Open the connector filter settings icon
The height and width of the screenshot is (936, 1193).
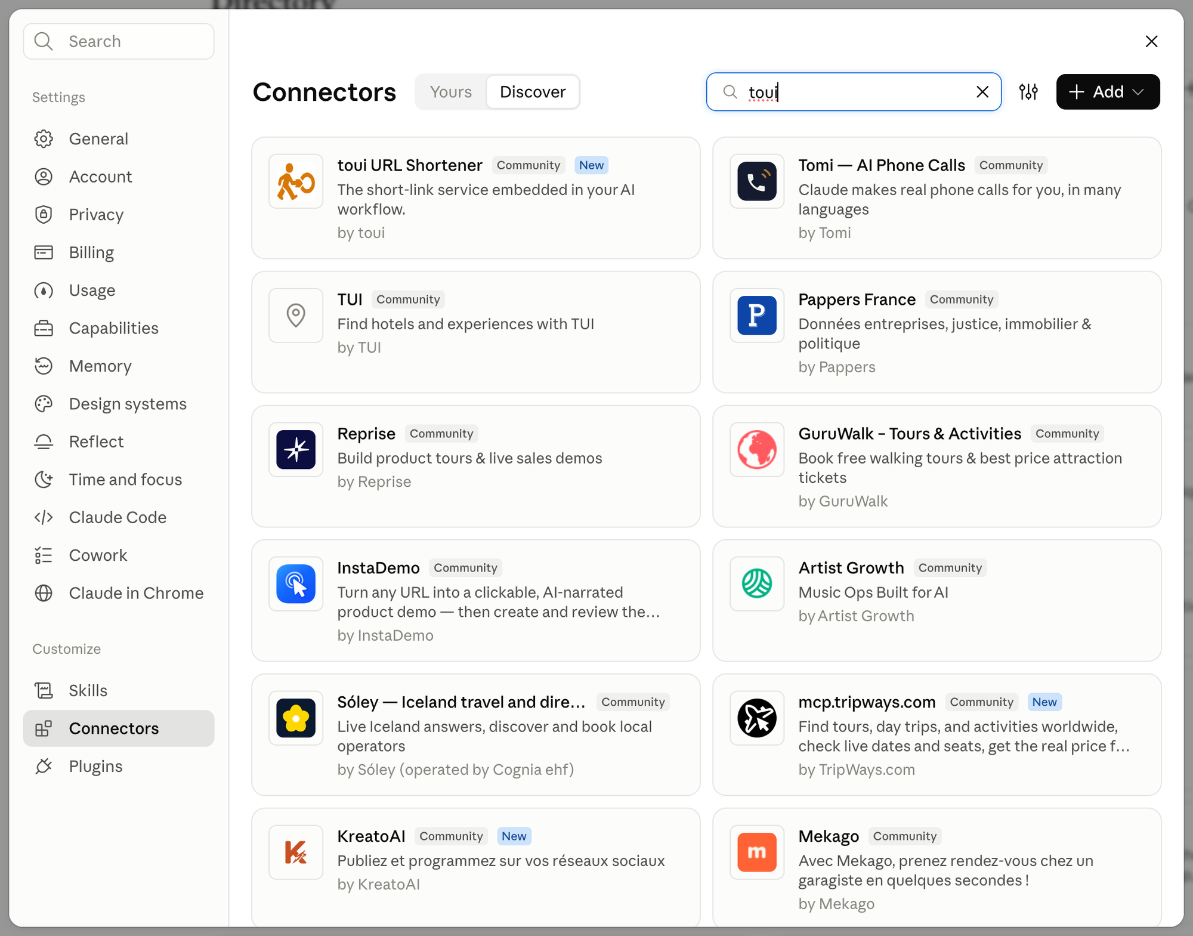pyautogui.click(x=1028, y=92)
